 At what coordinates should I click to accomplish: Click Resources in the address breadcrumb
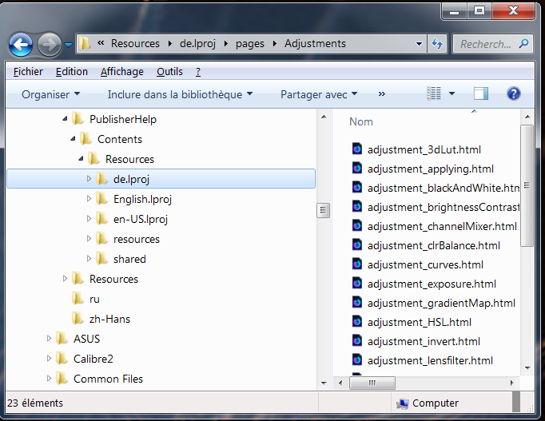[x=135, y=43]
